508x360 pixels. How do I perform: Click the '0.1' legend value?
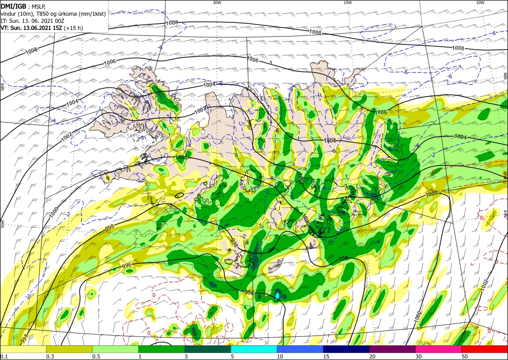[4, 356]
